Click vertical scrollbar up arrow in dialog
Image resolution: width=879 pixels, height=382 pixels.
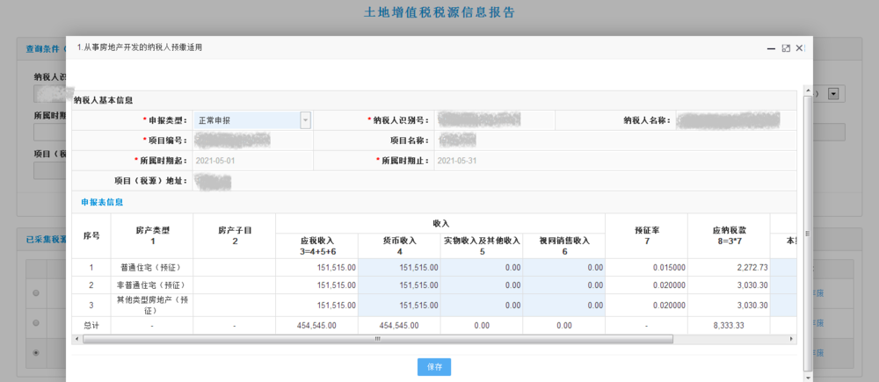808,90
